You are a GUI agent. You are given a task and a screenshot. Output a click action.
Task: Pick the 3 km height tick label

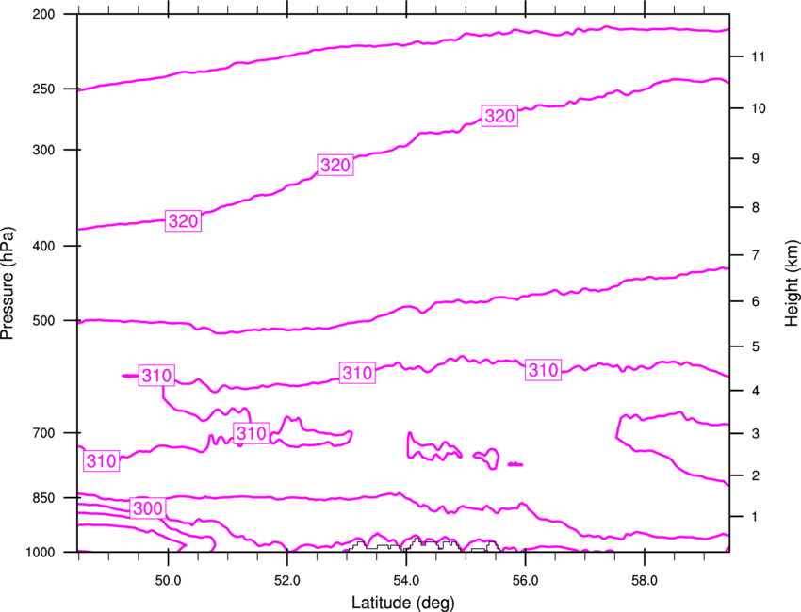pyautogui.click(x=755, y=433)
